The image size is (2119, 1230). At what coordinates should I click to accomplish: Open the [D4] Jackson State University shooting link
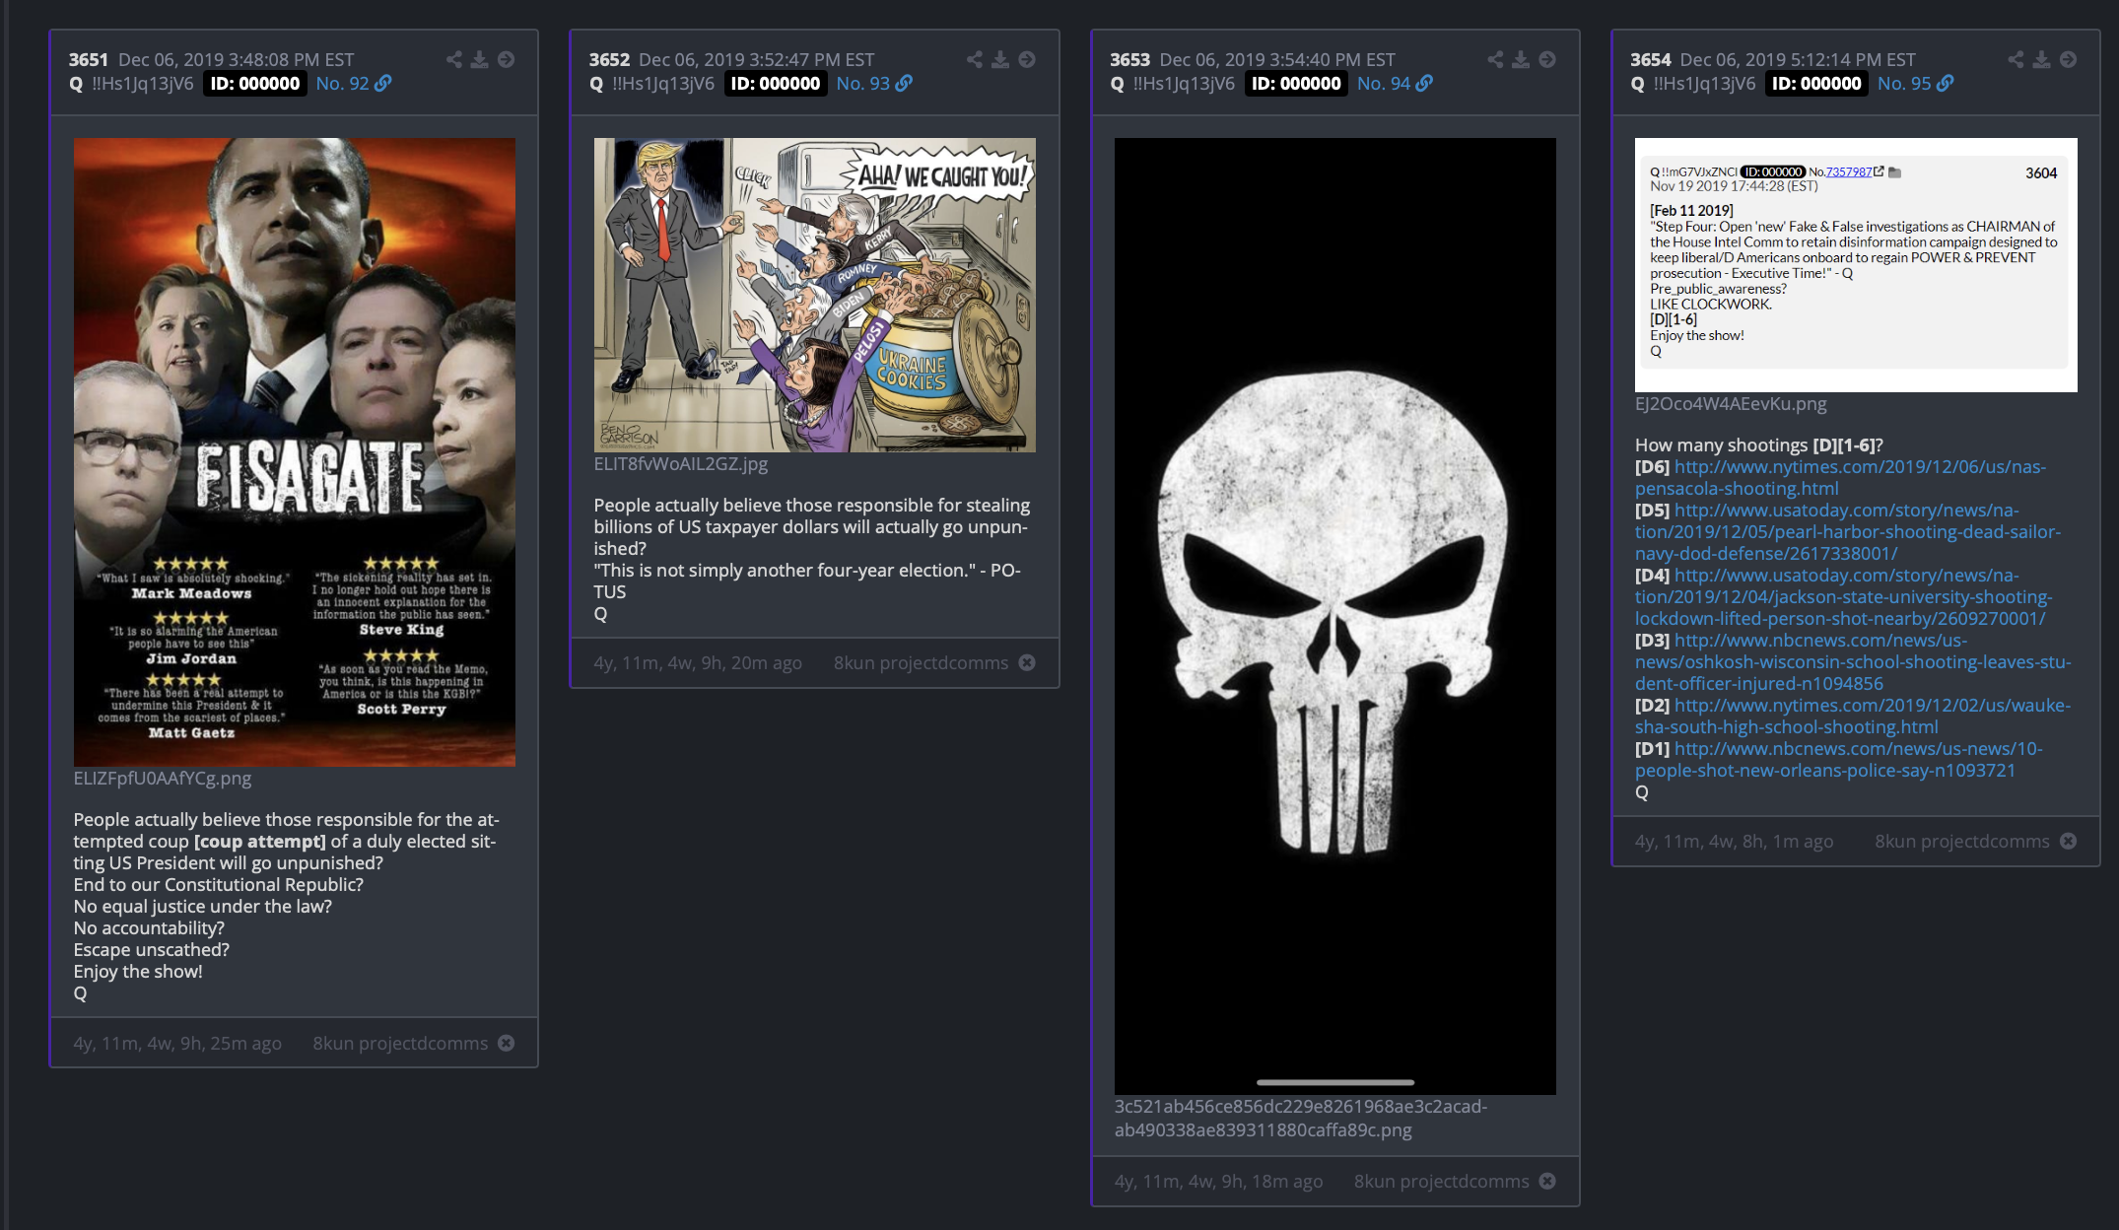1843,597
